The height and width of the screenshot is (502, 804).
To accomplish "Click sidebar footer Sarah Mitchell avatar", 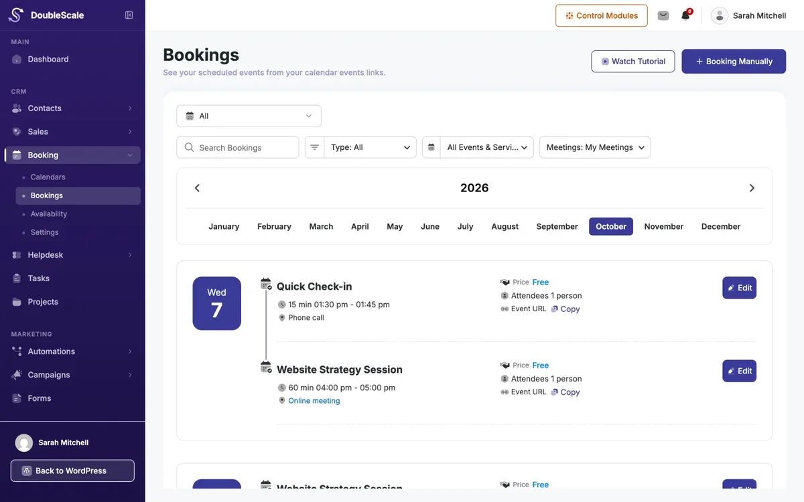I will pos(24,442).
